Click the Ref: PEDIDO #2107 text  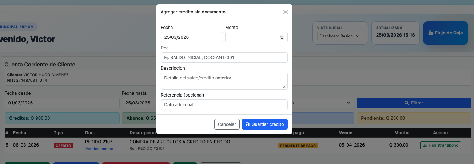147,149
